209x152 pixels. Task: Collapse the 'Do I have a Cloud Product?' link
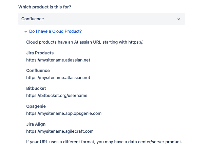pos(55,31)
